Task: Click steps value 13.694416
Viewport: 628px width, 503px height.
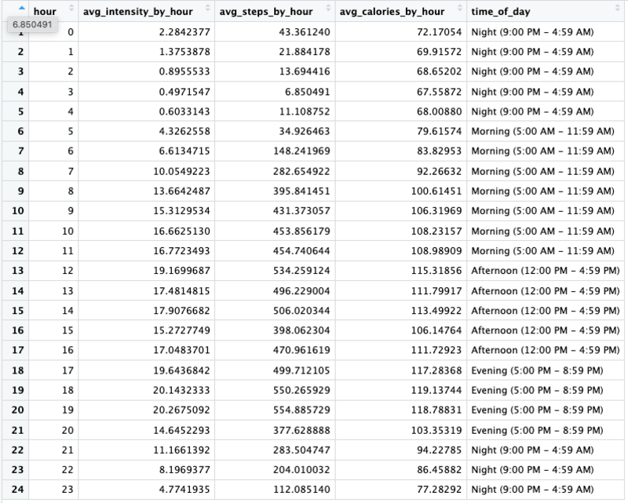Action: [x=305, y=71]
